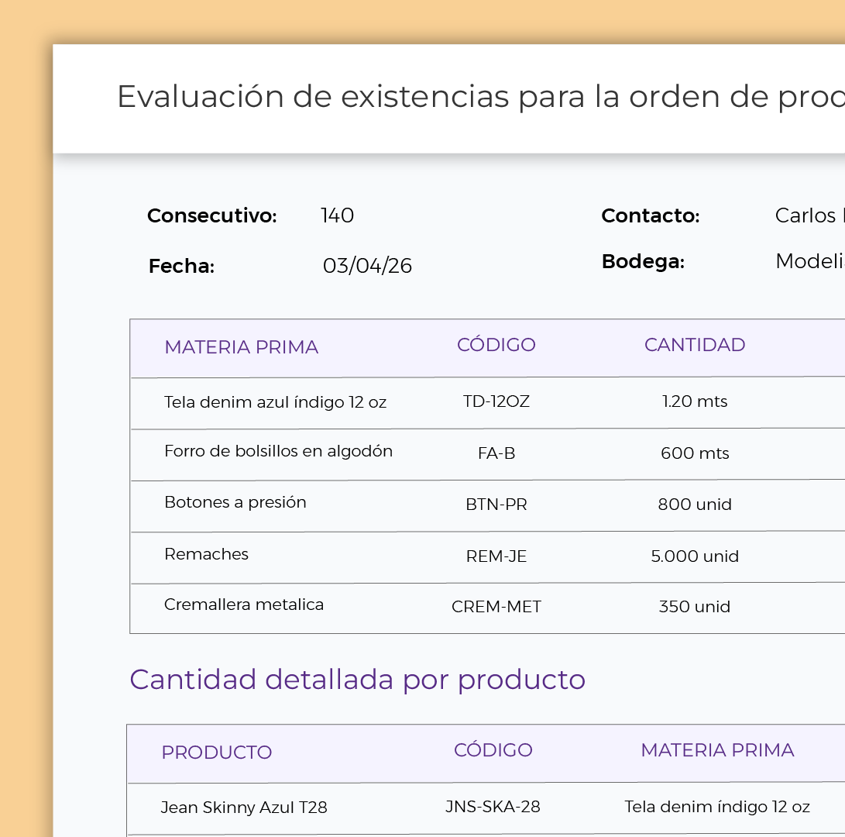
Task: Click the CANTIDAD column header
Action: click(x=695, y=345)
